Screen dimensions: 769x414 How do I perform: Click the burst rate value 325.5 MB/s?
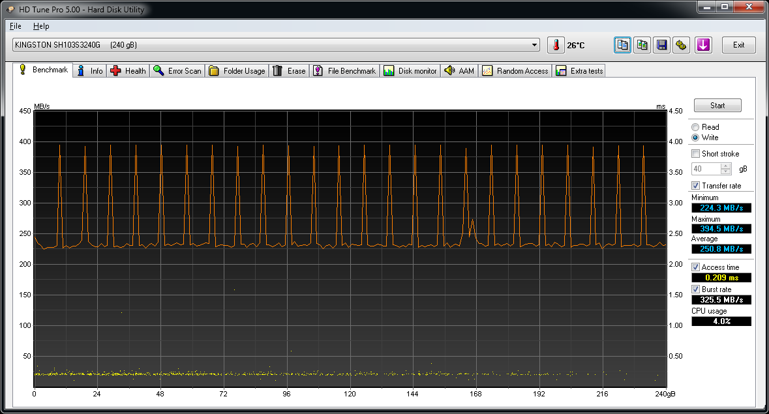[x=721, y=300]
